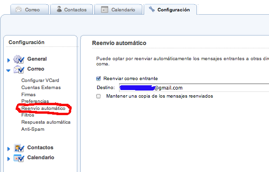
Task: Click the Correo section label in sidebar
Action: (36, 69)
